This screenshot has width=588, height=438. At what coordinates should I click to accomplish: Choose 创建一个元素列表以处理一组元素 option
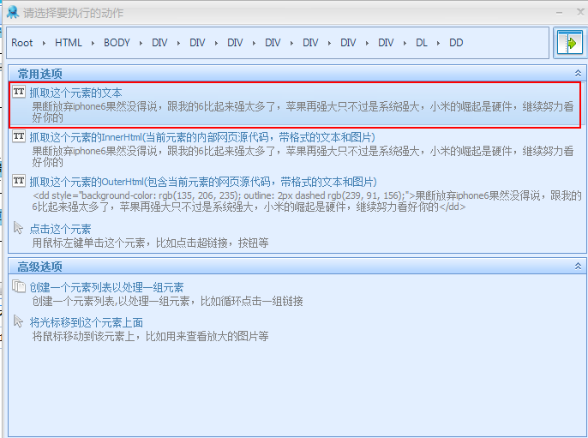[106, 288]
